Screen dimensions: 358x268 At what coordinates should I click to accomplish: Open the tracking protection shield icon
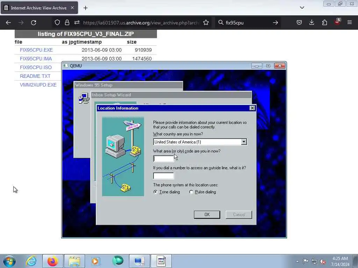coord(57,22)
